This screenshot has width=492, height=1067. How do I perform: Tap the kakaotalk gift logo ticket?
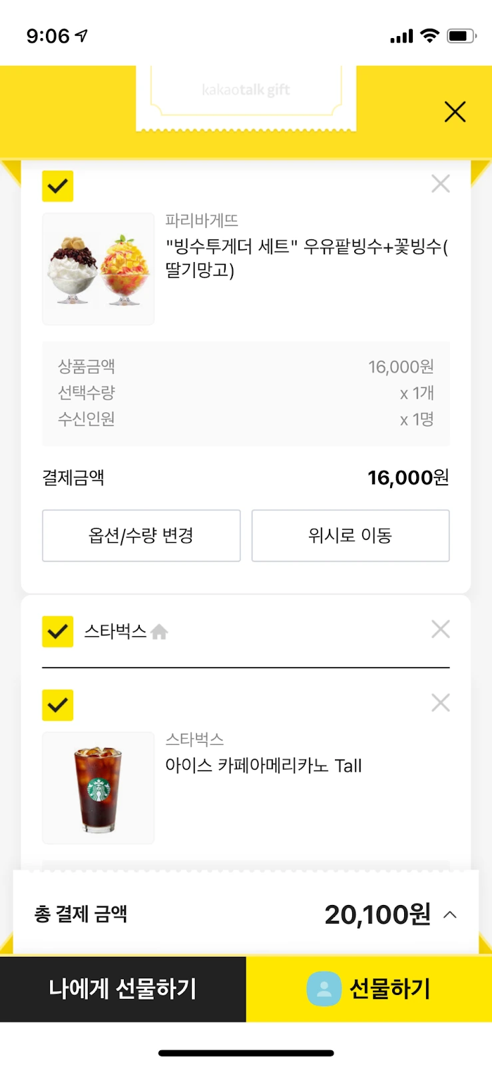(246, 97)
